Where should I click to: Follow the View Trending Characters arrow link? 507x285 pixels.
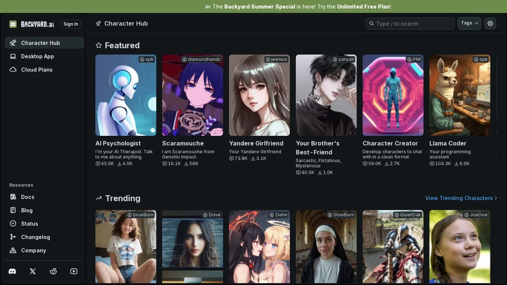tap(461, 198)
